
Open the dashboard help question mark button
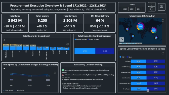pos(161,7)
